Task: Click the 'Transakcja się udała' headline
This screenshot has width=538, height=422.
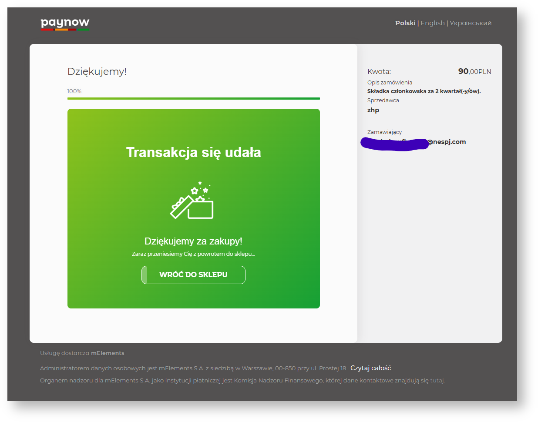Action: pyautogui.click(x=193, y=153)
